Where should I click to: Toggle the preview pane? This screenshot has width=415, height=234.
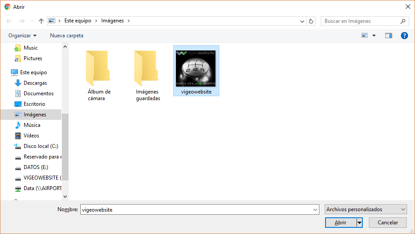[x=389, y=36]
